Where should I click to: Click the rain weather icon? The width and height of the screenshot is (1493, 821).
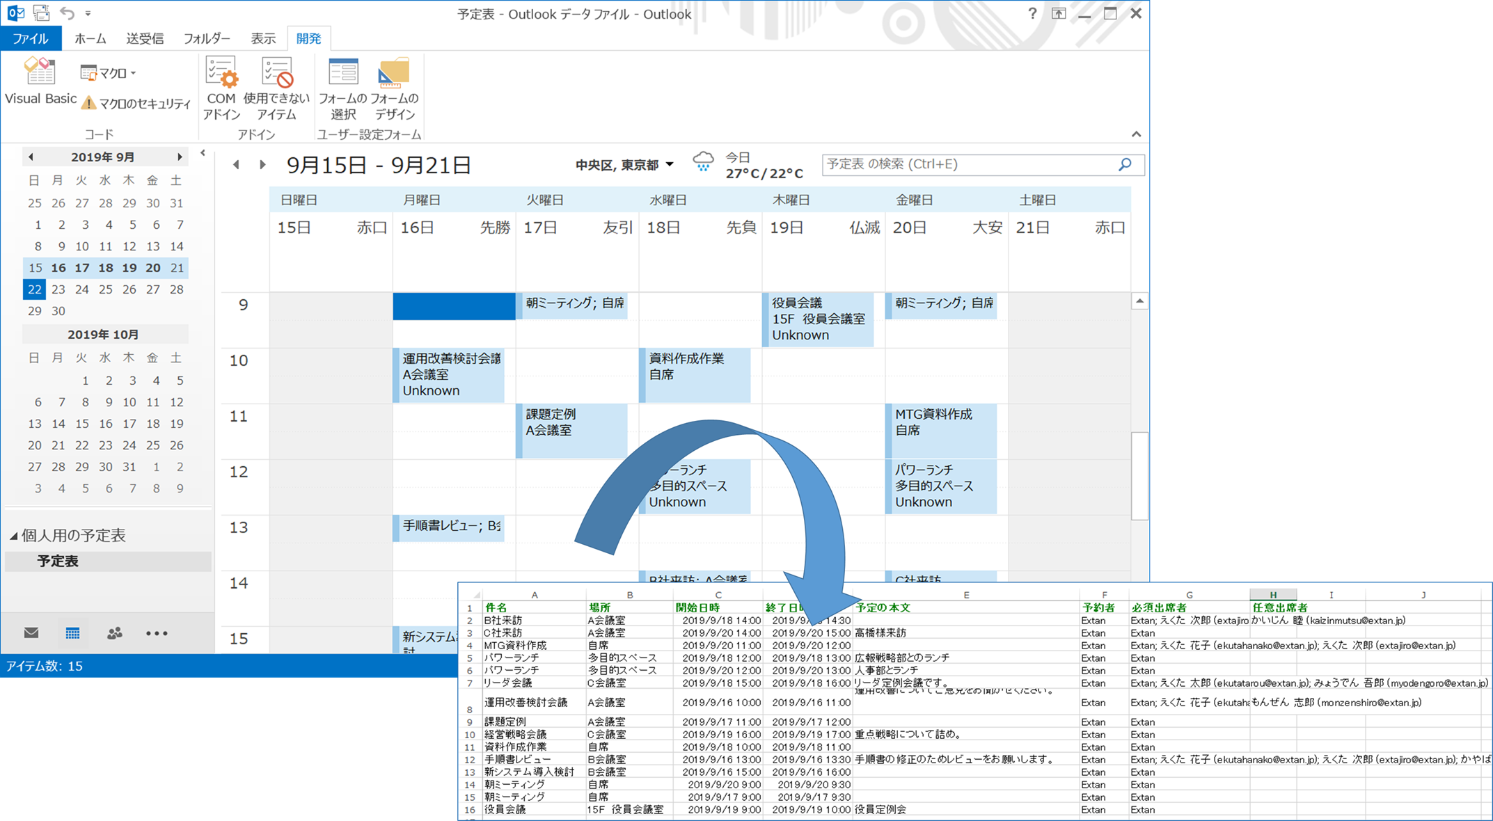[x=703, y=162]
